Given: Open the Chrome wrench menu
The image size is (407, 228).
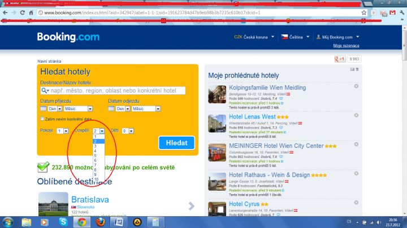Looking at the screenshot, I should pos(402,12).
